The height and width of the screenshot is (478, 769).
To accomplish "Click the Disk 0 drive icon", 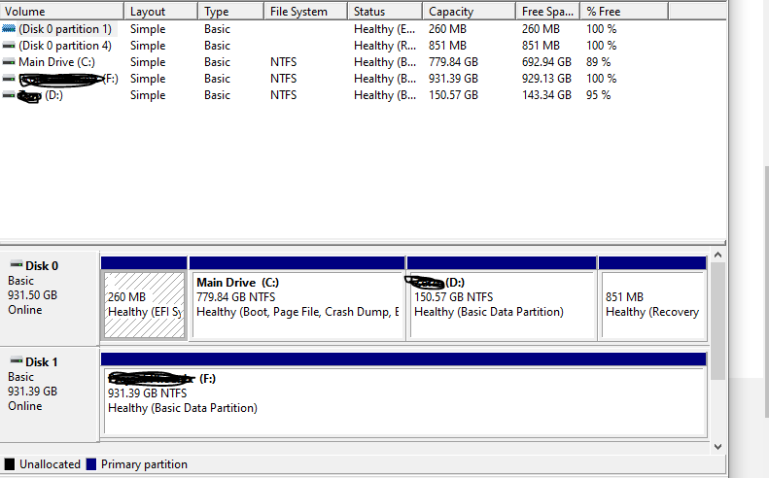I will click(17, 264).
